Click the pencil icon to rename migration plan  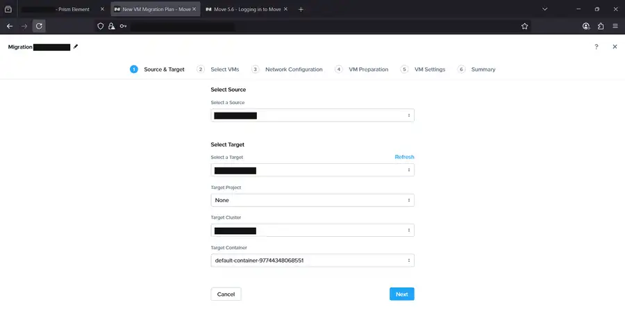pyautogui.click(x=76, y=47)
